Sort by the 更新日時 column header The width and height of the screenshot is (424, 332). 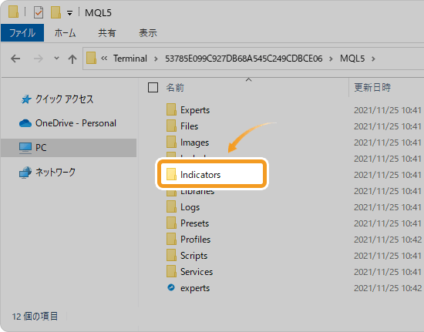[x=372, y=87]
